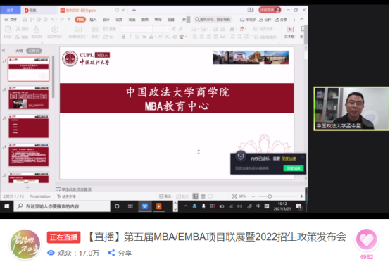Open the font name combo box

coord(137,29)
